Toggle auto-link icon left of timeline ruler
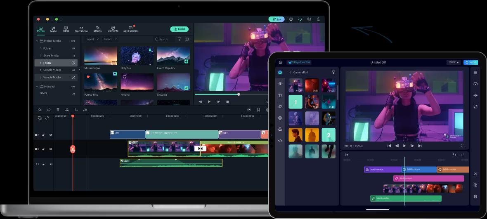This screenshot has width=487, height=219. (x=47, y=118)
